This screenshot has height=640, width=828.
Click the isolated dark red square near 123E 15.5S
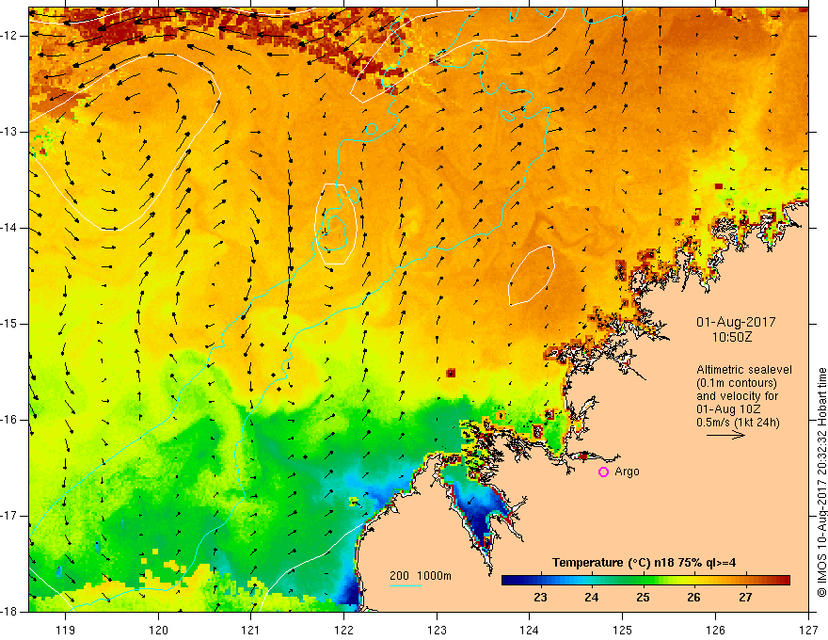[451, 373]
